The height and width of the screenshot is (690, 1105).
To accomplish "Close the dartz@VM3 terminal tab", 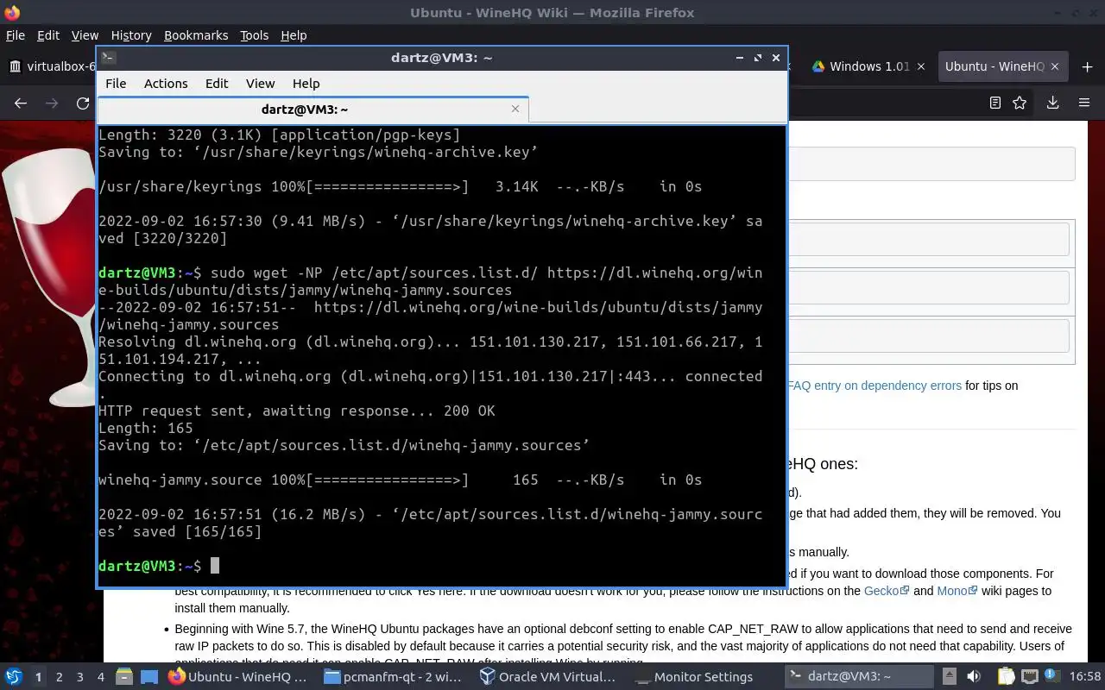I will (515, 109).
